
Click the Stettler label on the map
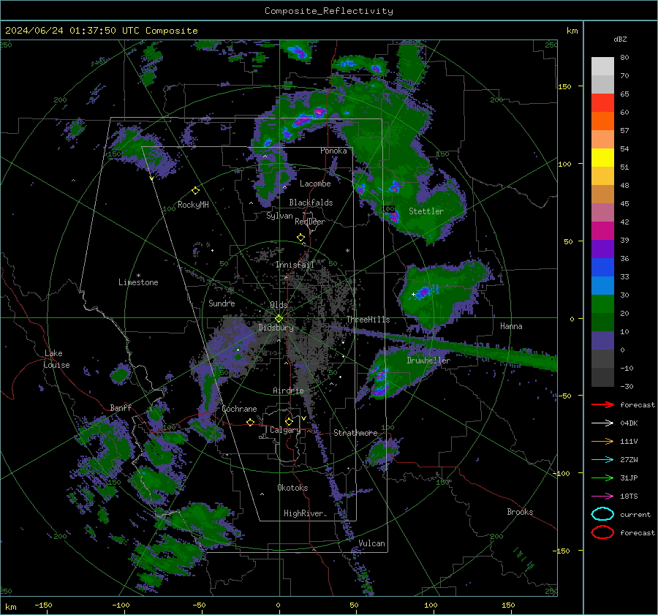[426, 211]
